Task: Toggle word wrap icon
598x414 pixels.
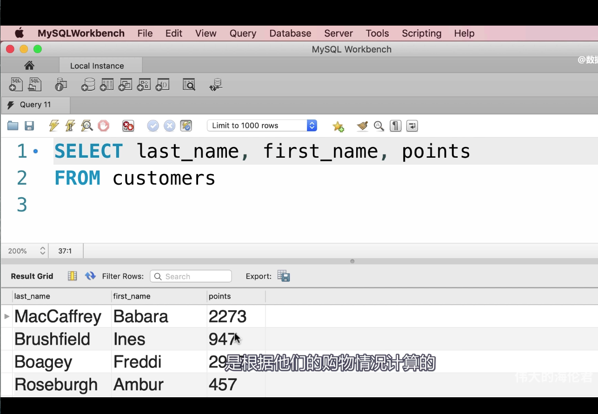Action: click(x=412, y=126)
